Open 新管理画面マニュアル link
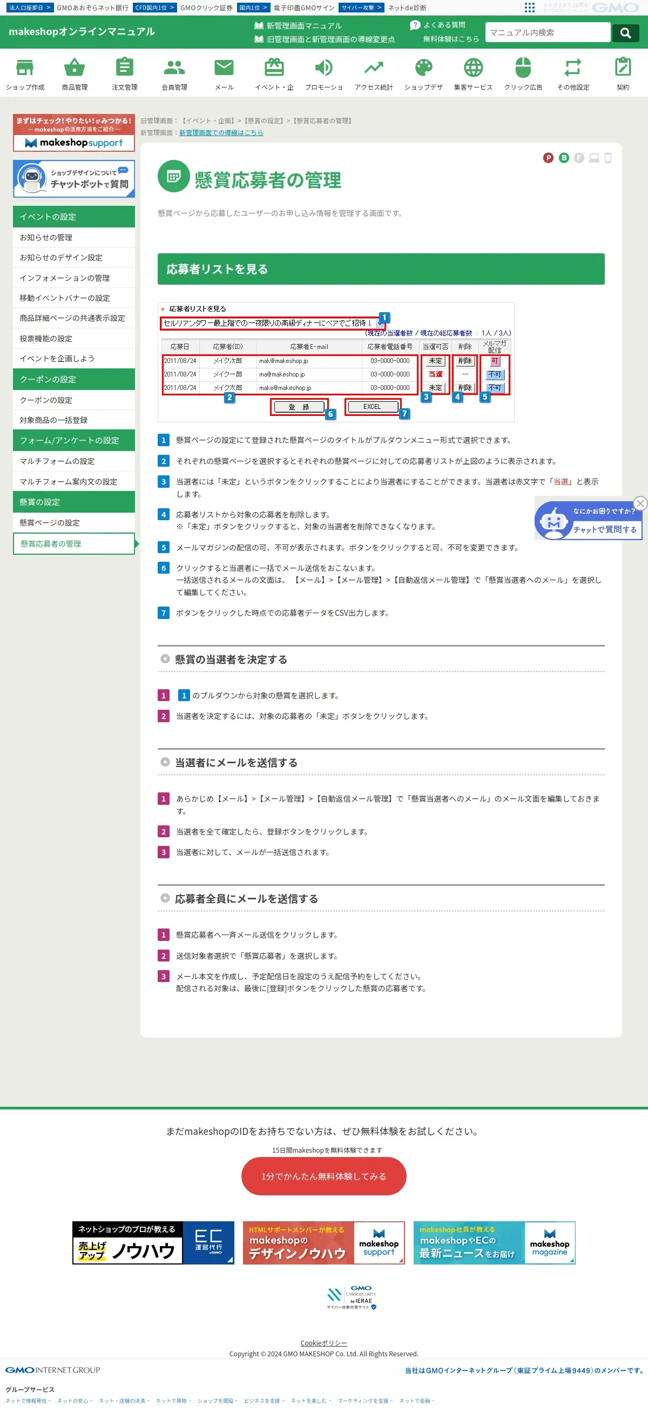 [298, 25]
